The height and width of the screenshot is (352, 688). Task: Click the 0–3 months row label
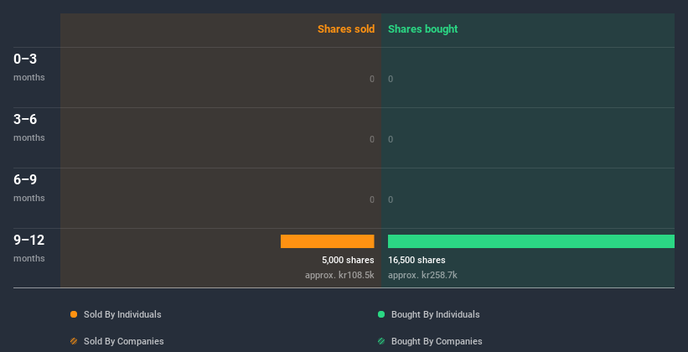click(x=29, y=67)
